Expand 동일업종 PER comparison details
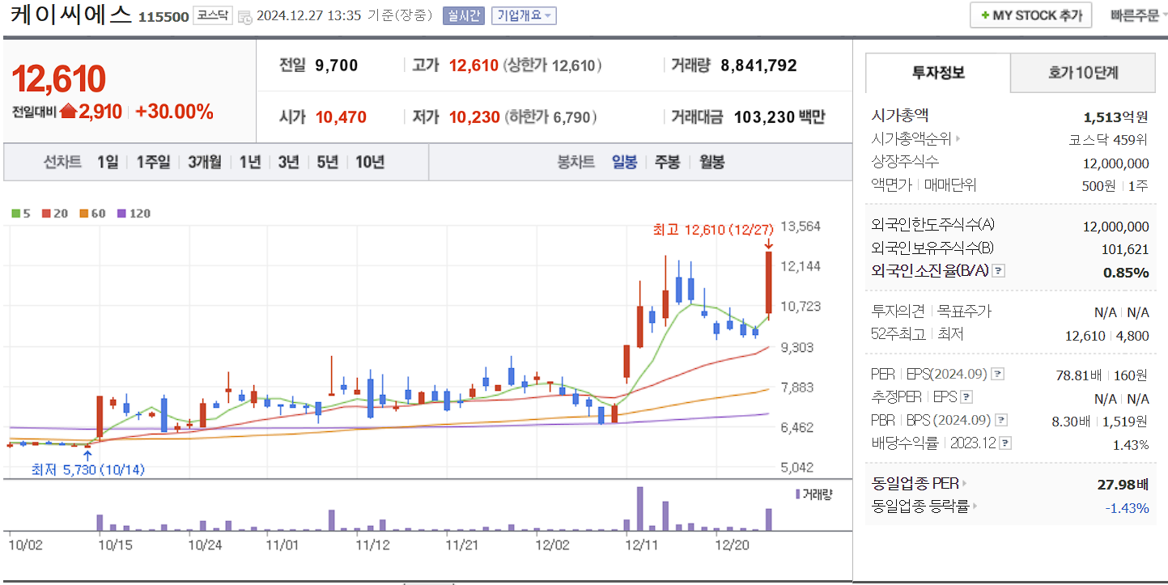Image resolution: width=1168 pixels, height=585 pixels. 963,484
